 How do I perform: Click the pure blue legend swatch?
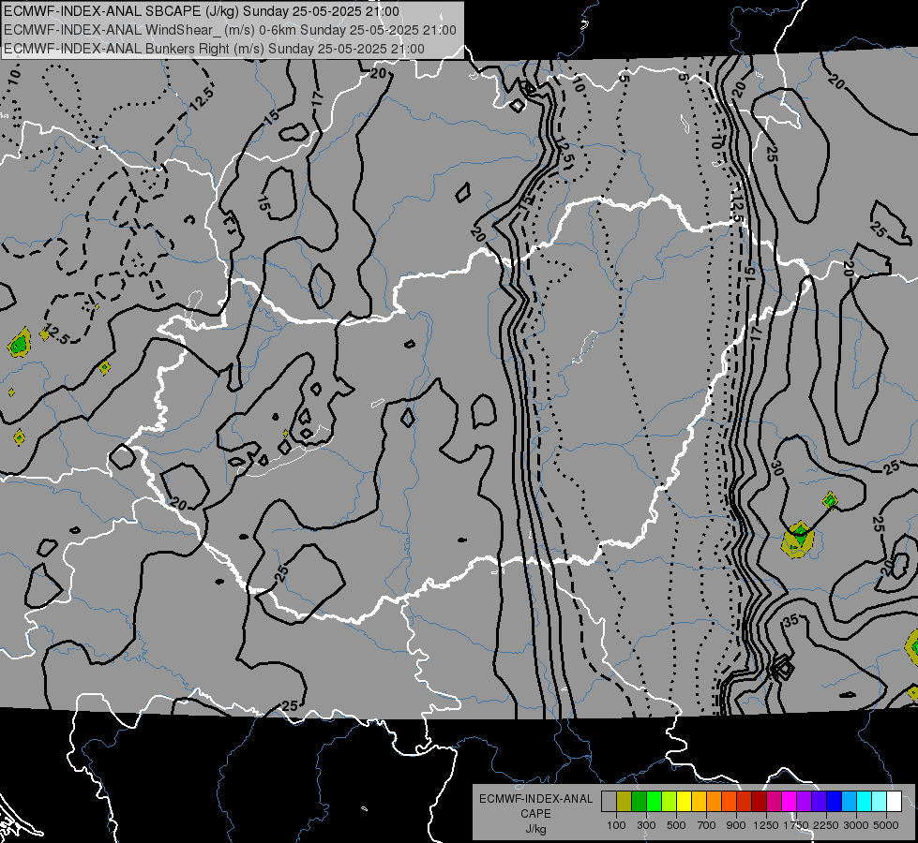pos(835,801)
